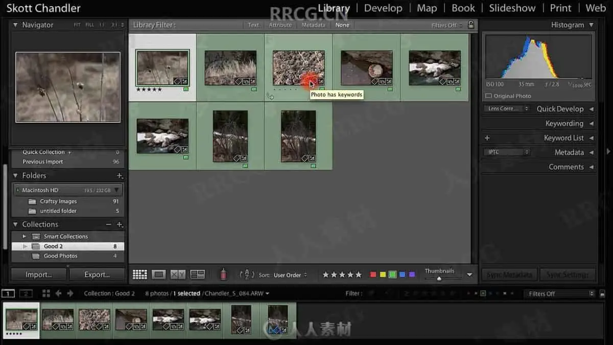The height and width of the screenshot is (345, 613).
Task: Switch to Survey view
Action: 198,274
